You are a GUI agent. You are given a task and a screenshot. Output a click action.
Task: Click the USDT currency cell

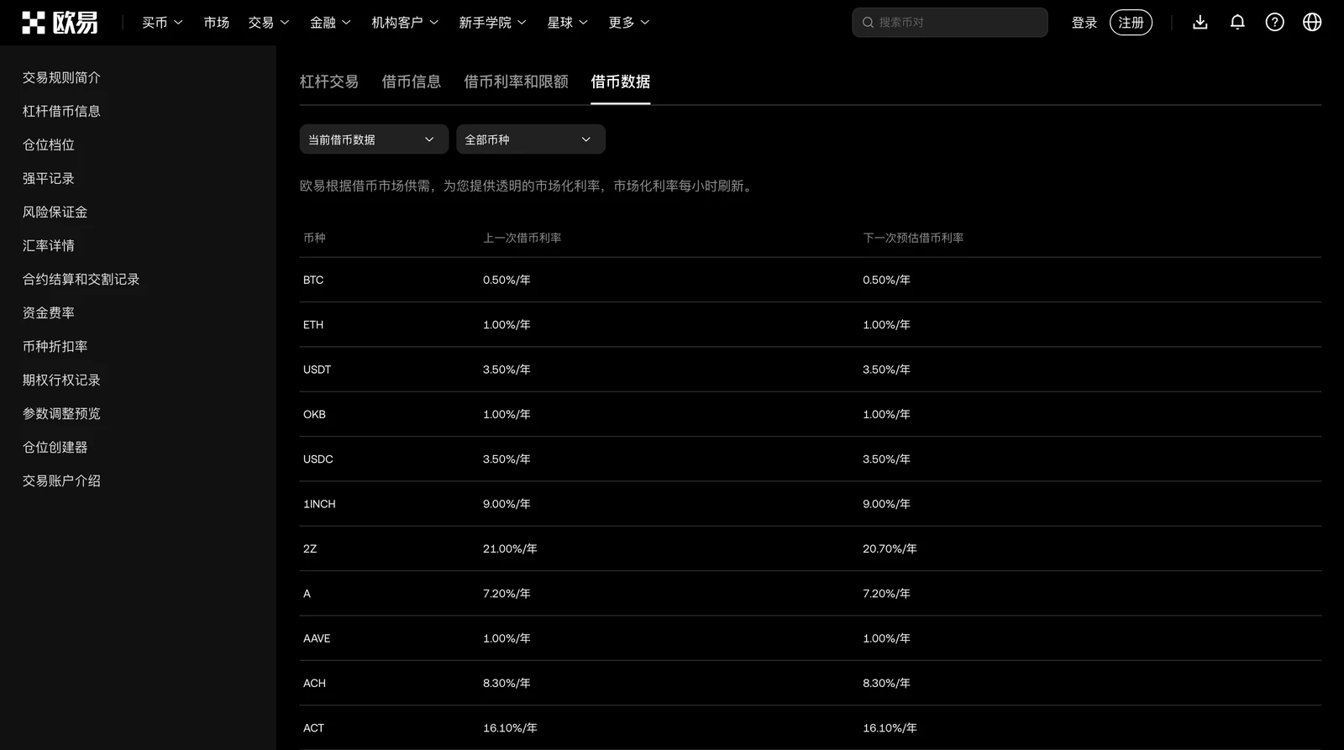pyautogui.click(x=318, y=370)
